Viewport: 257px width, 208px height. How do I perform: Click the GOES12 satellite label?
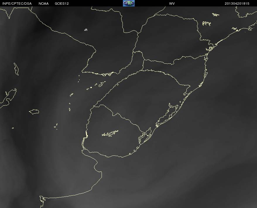click(62, 4)
